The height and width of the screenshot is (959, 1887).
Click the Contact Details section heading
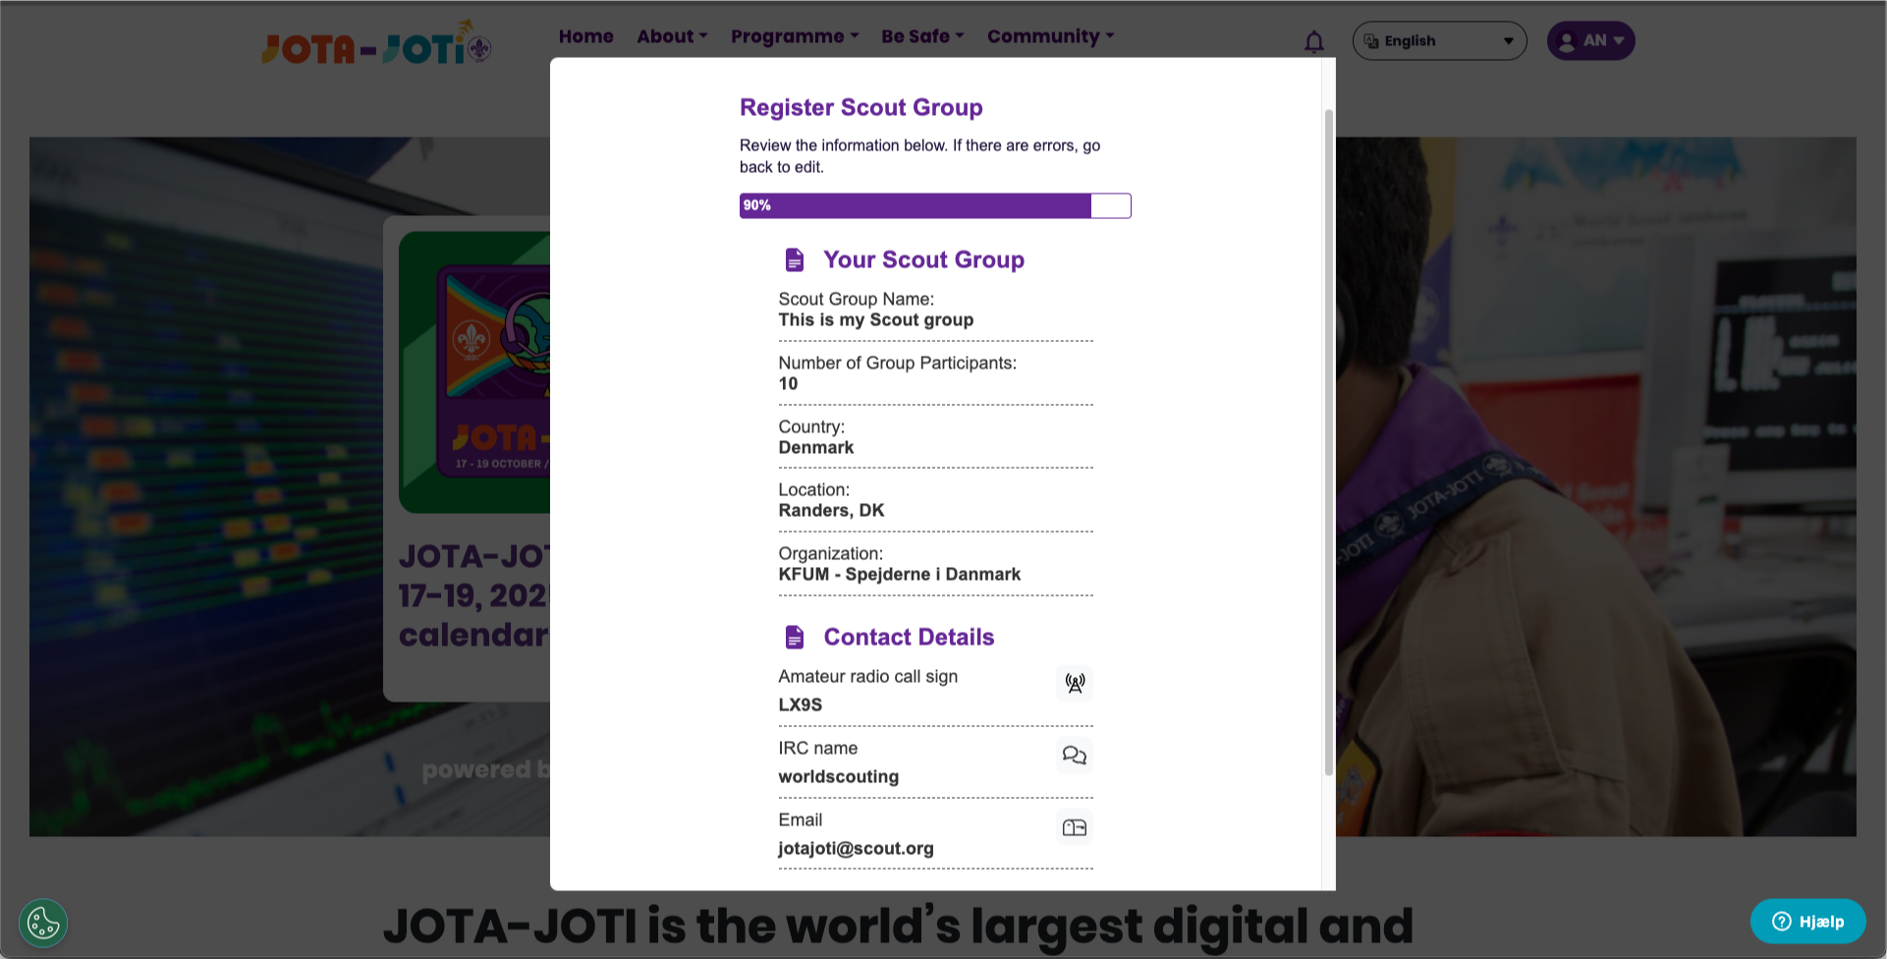coord(909,637)
